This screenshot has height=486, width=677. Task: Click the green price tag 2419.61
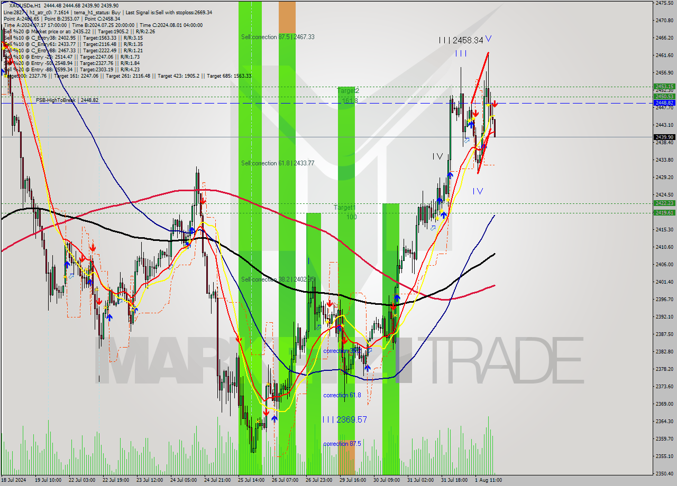[664, 212]
